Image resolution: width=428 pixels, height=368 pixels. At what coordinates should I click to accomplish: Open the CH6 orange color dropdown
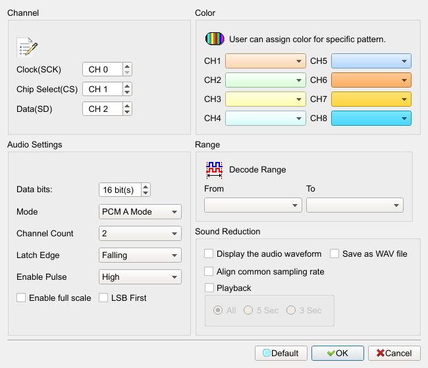[x=371, y=80]
